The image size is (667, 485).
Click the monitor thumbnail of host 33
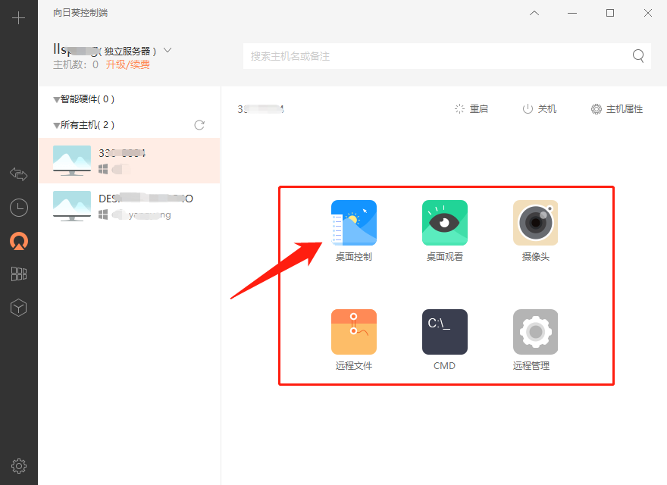point(72,161)
